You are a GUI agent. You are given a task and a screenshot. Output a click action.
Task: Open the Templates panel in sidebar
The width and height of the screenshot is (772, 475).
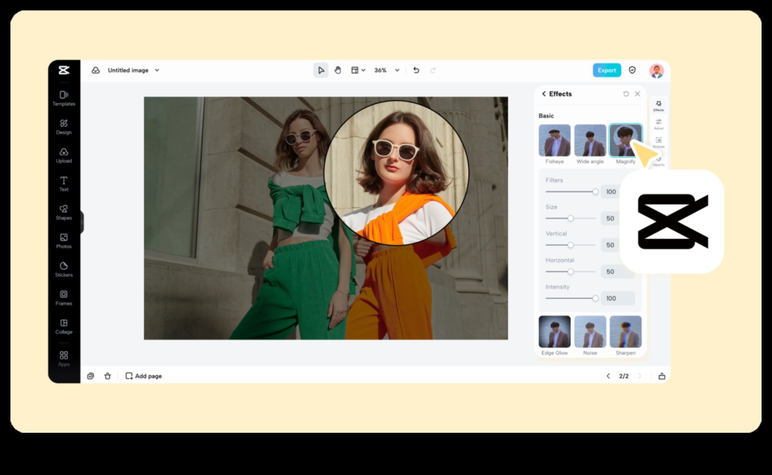64,98
